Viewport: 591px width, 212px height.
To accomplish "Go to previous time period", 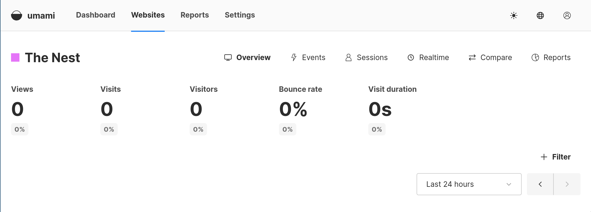I will (x=540, y=184).
